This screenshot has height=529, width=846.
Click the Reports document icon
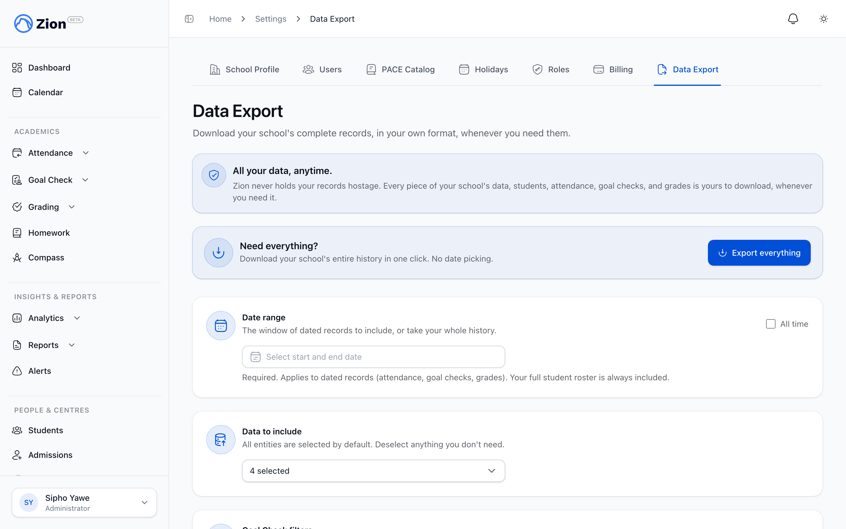pos(17,345)
